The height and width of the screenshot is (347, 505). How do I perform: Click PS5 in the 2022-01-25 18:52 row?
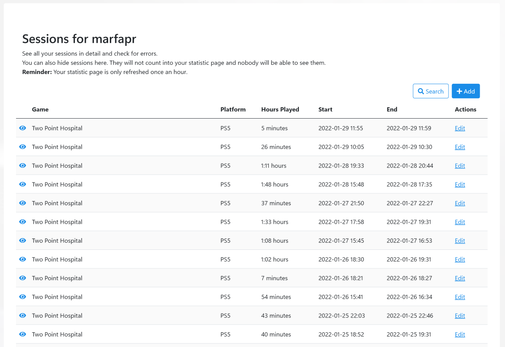(x=226, y=334)
